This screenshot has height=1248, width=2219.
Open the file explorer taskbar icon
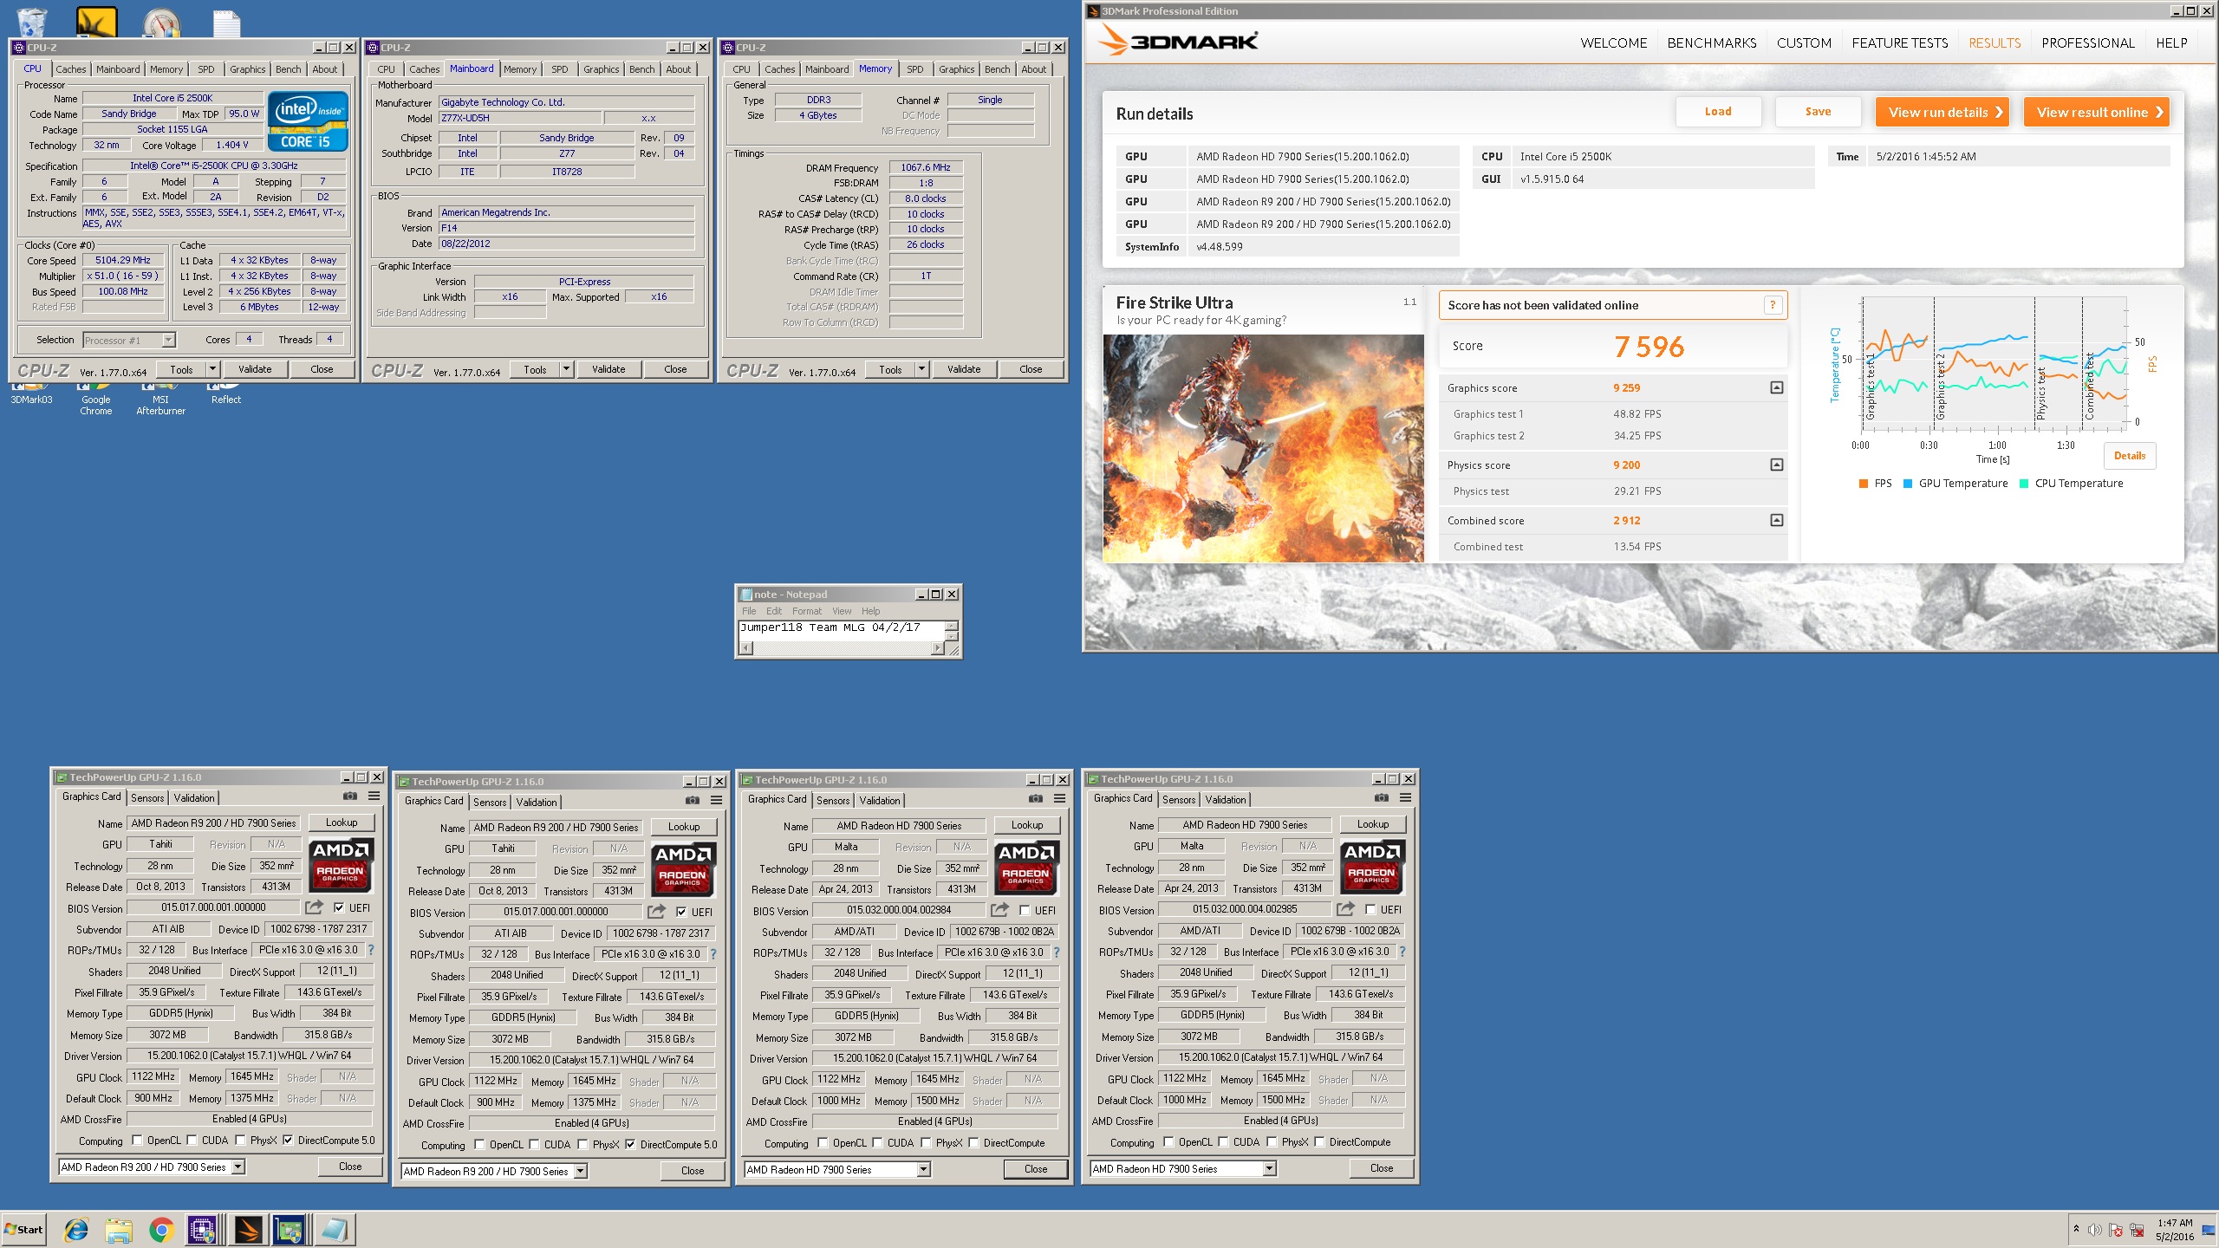[x=119, y=1229]
